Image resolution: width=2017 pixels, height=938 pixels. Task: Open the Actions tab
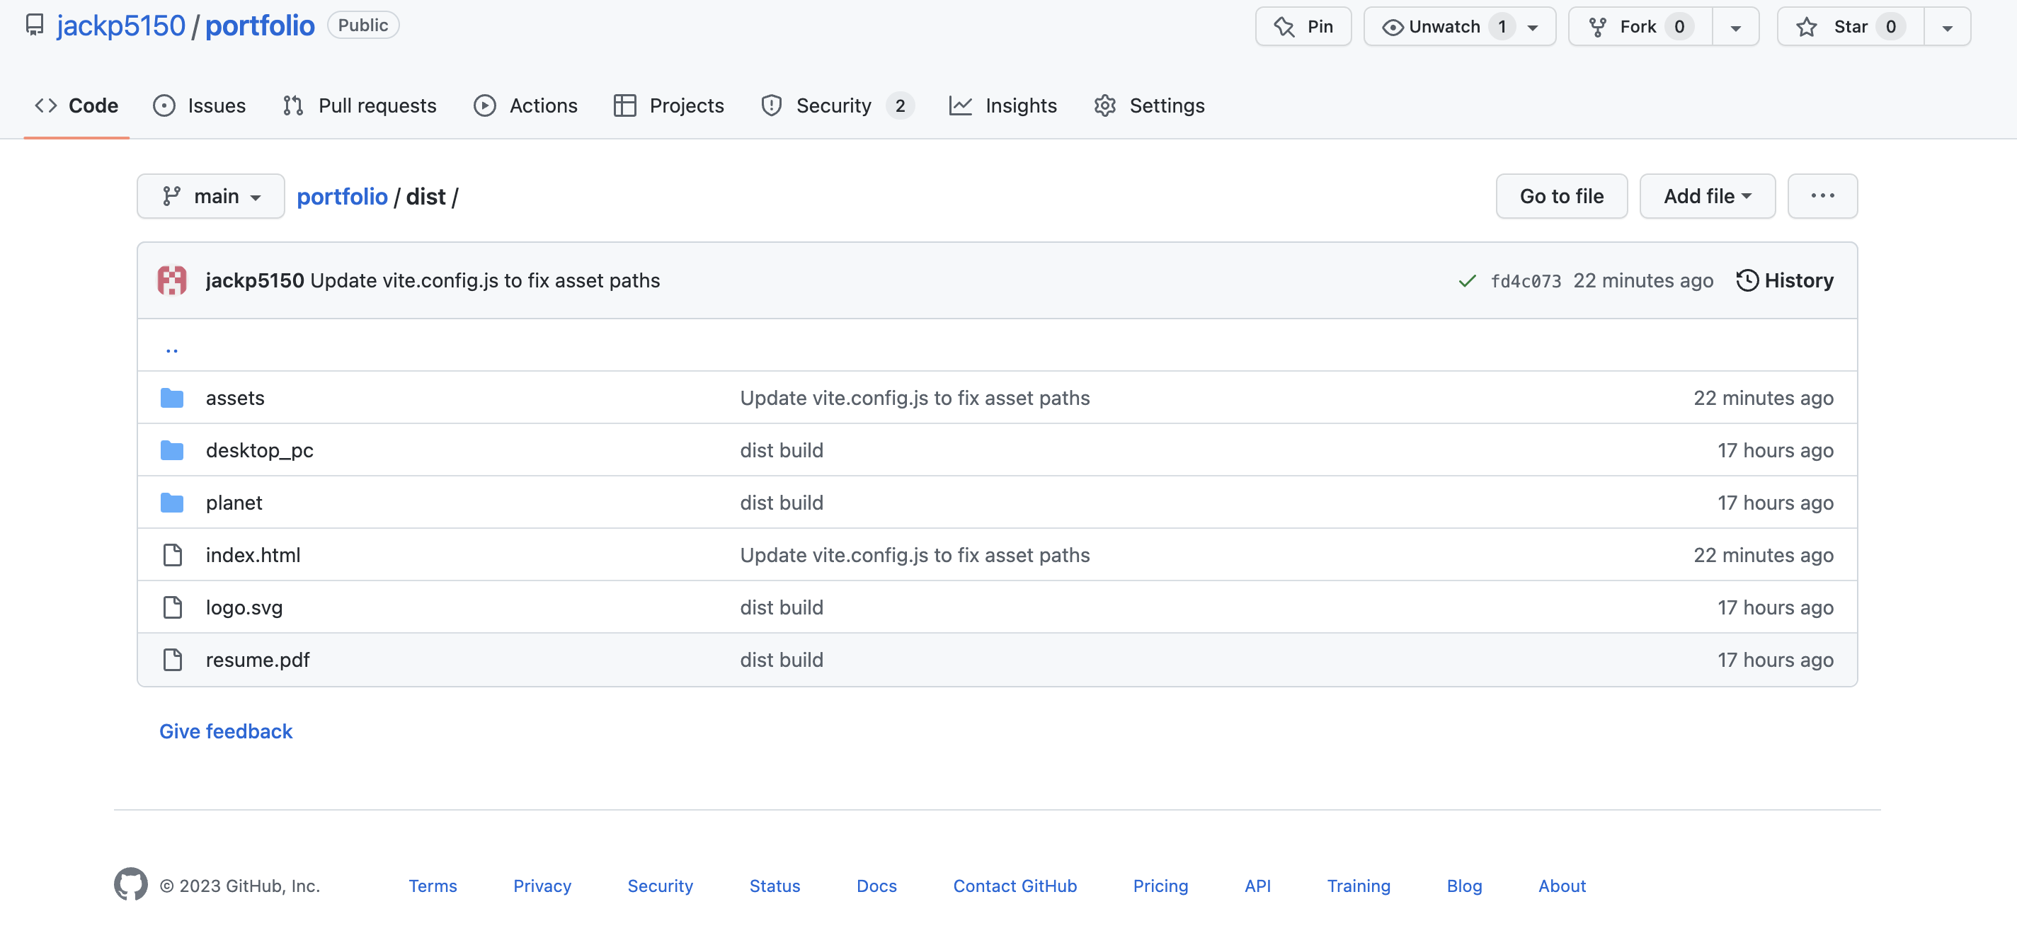click(525, 105)
